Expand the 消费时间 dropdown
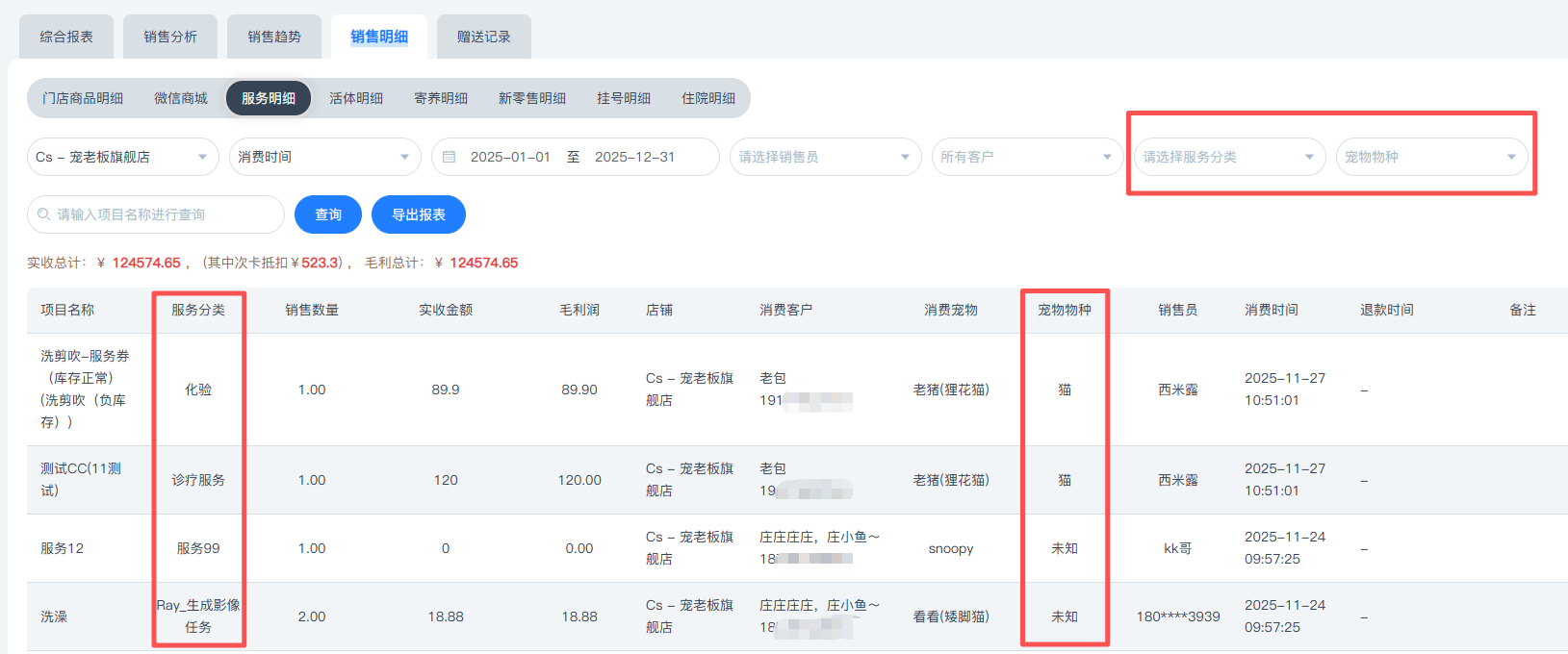The height and width of the screenshot is (654, 1568). [x=324, y=157]
